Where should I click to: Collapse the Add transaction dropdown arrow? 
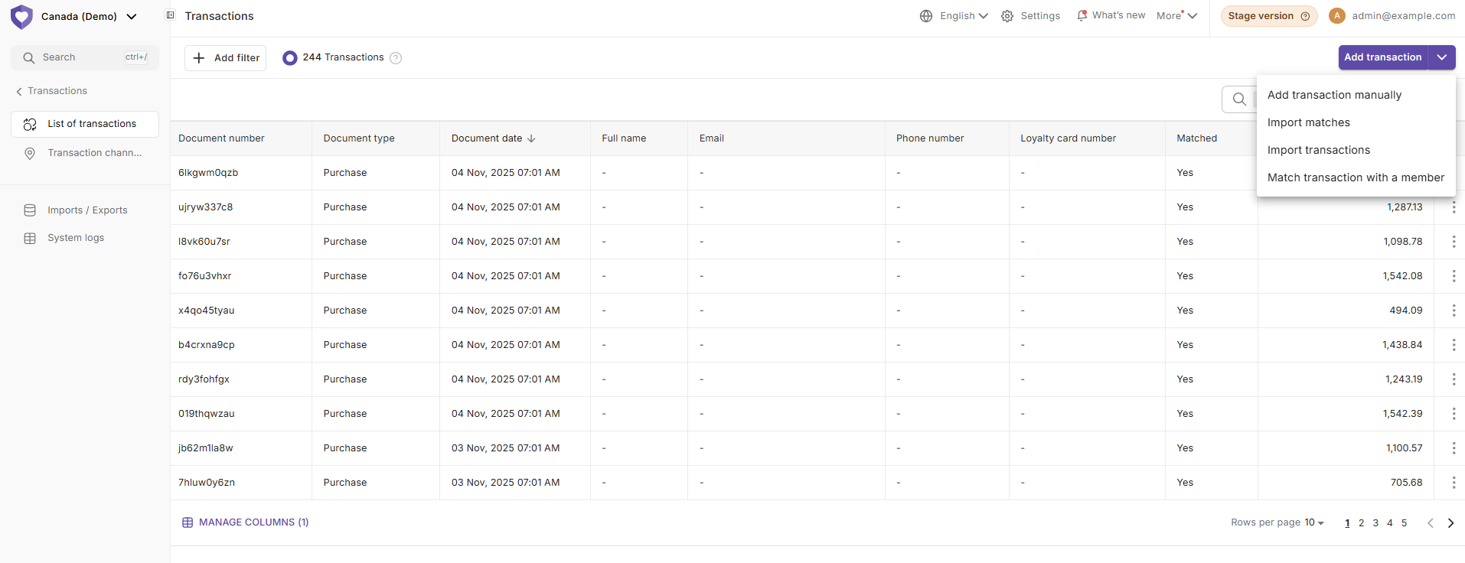(1441, 57)
